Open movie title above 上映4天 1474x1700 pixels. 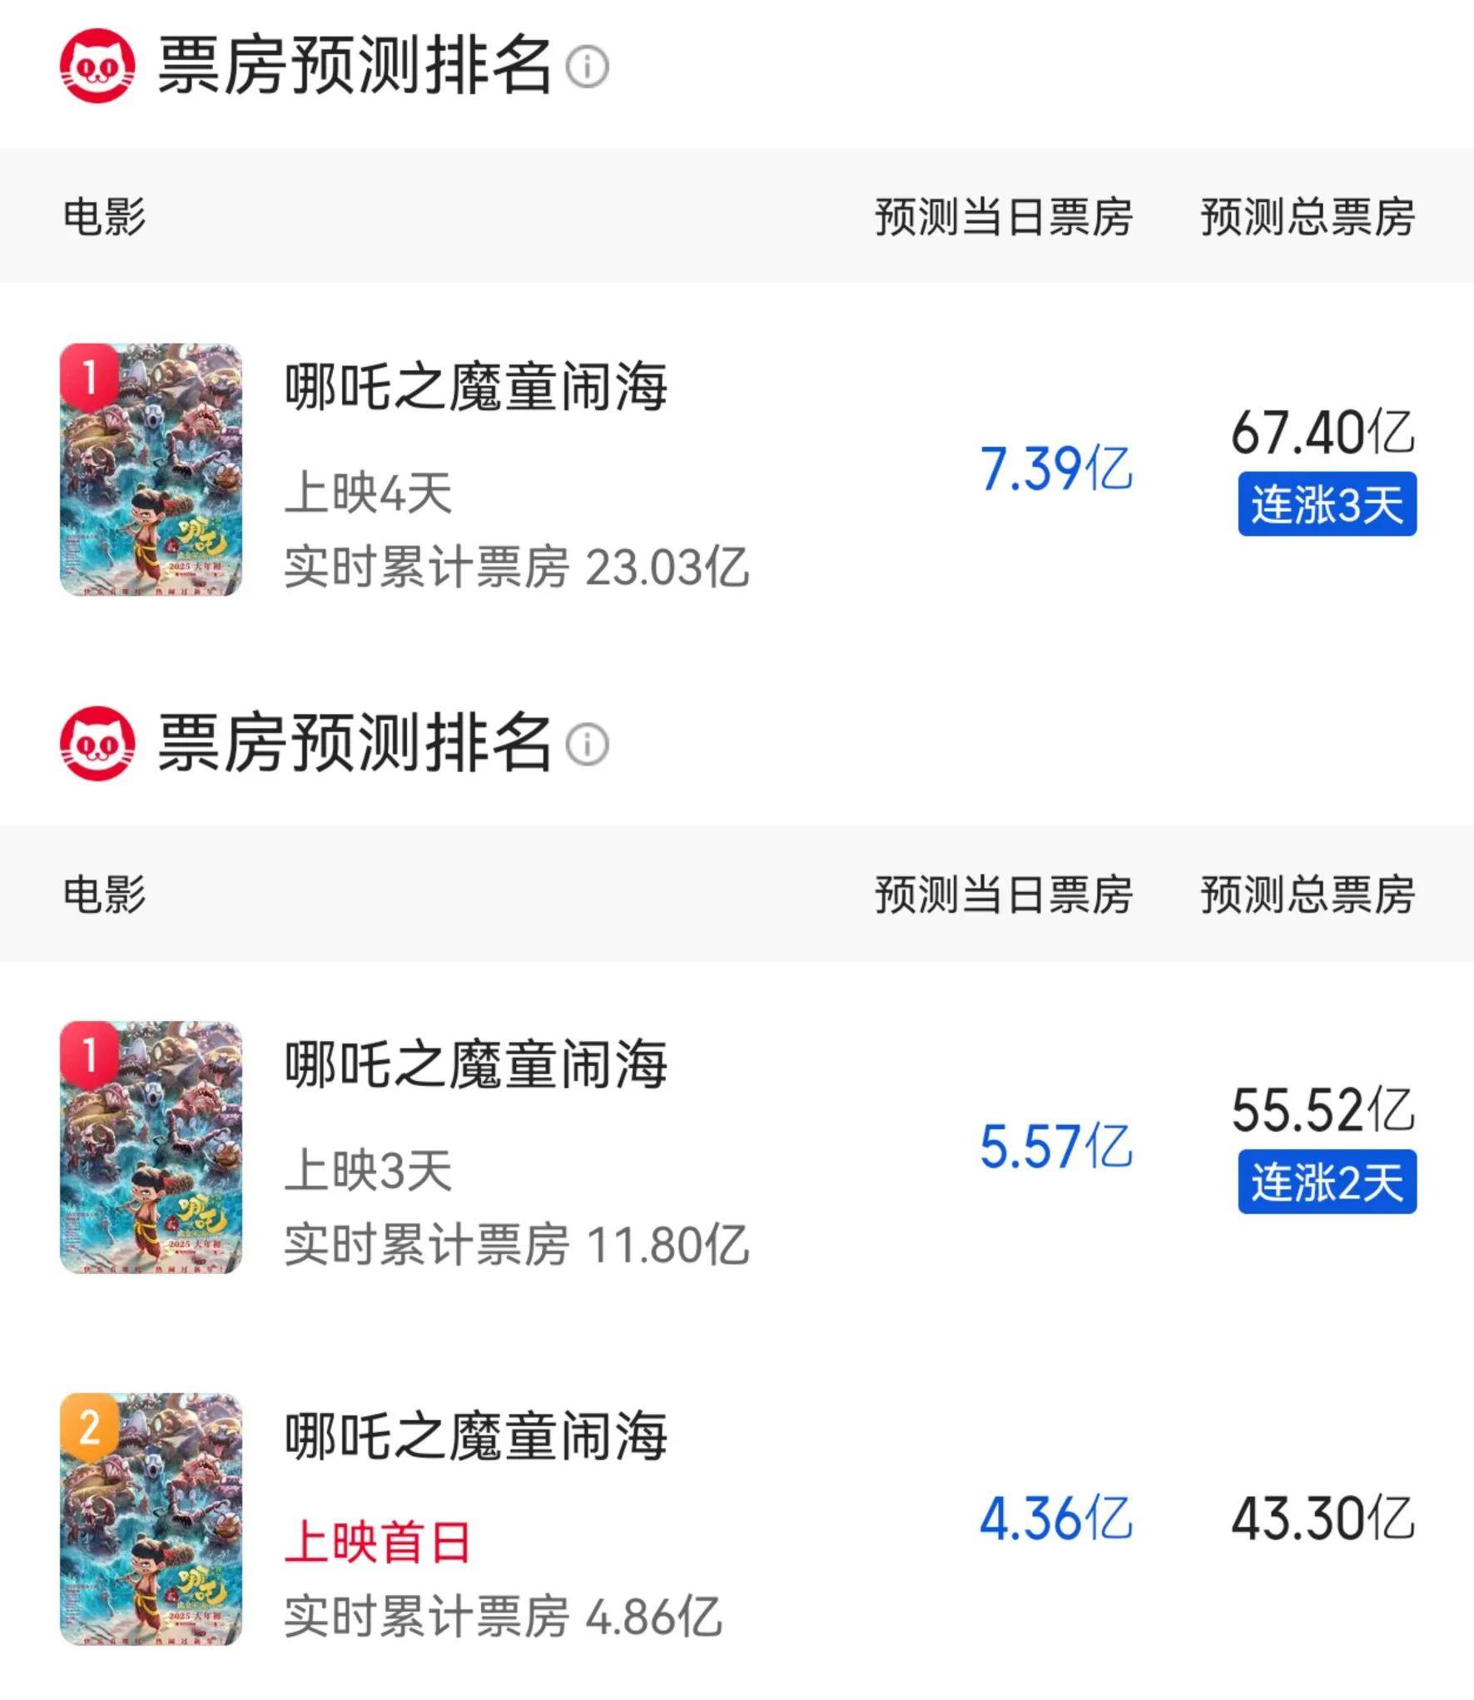[x=476, y=387]
